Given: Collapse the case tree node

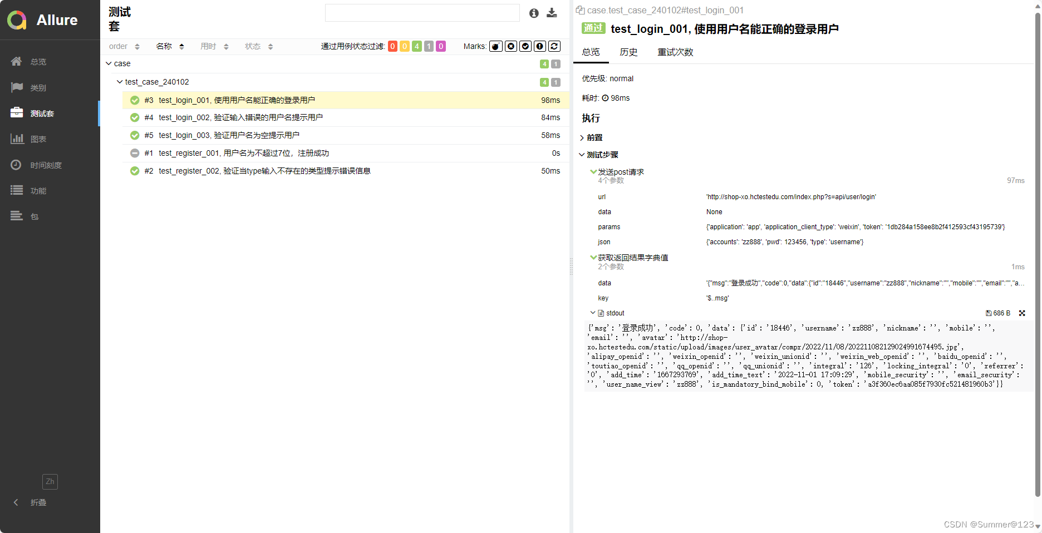Looking at the screenshot, I should tap(109, 63).
